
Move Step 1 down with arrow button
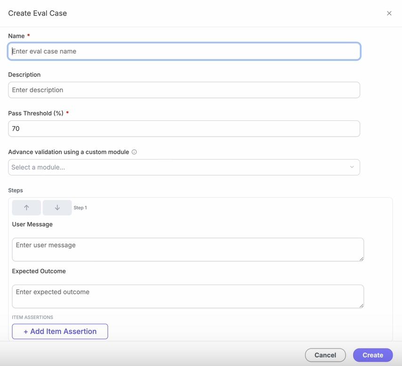click(x=57, y=207)
